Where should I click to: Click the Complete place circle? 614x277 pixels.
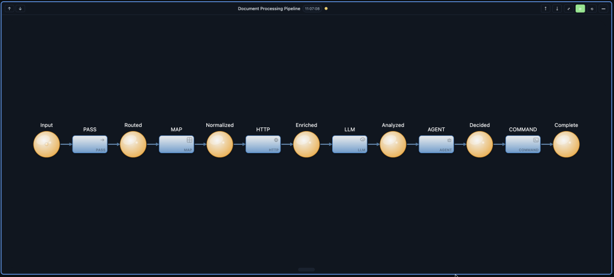566,144
